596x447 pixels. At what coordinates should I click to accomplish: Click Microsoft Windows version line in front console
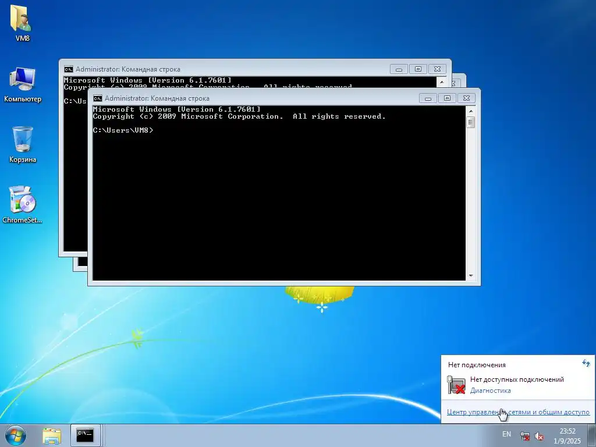tap(177, 109)
